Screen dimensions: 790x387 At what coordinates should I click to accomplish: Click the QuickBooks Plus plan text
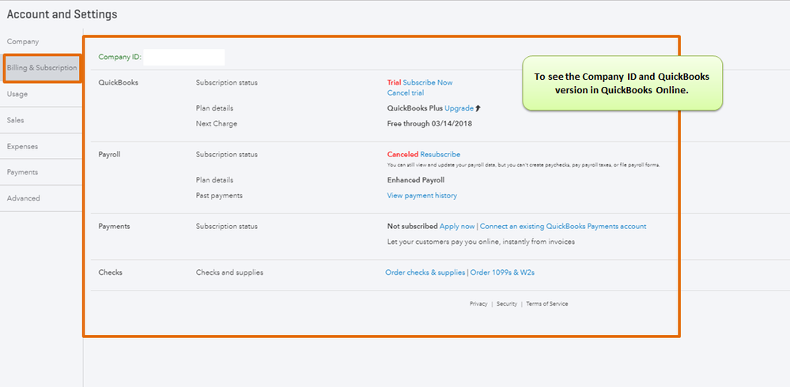pyautogui.click(x=414, y=108)
